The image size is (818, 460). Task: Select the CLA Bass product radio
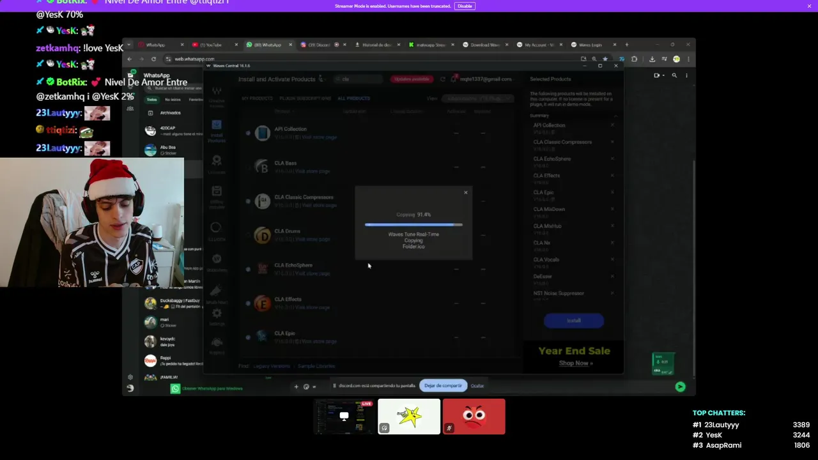pos(248,167)
